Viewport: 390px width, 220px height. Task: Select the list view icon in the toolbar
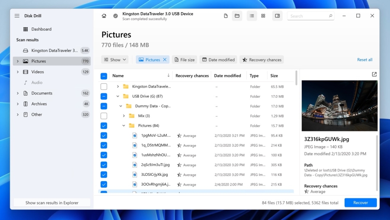[252, 16]
